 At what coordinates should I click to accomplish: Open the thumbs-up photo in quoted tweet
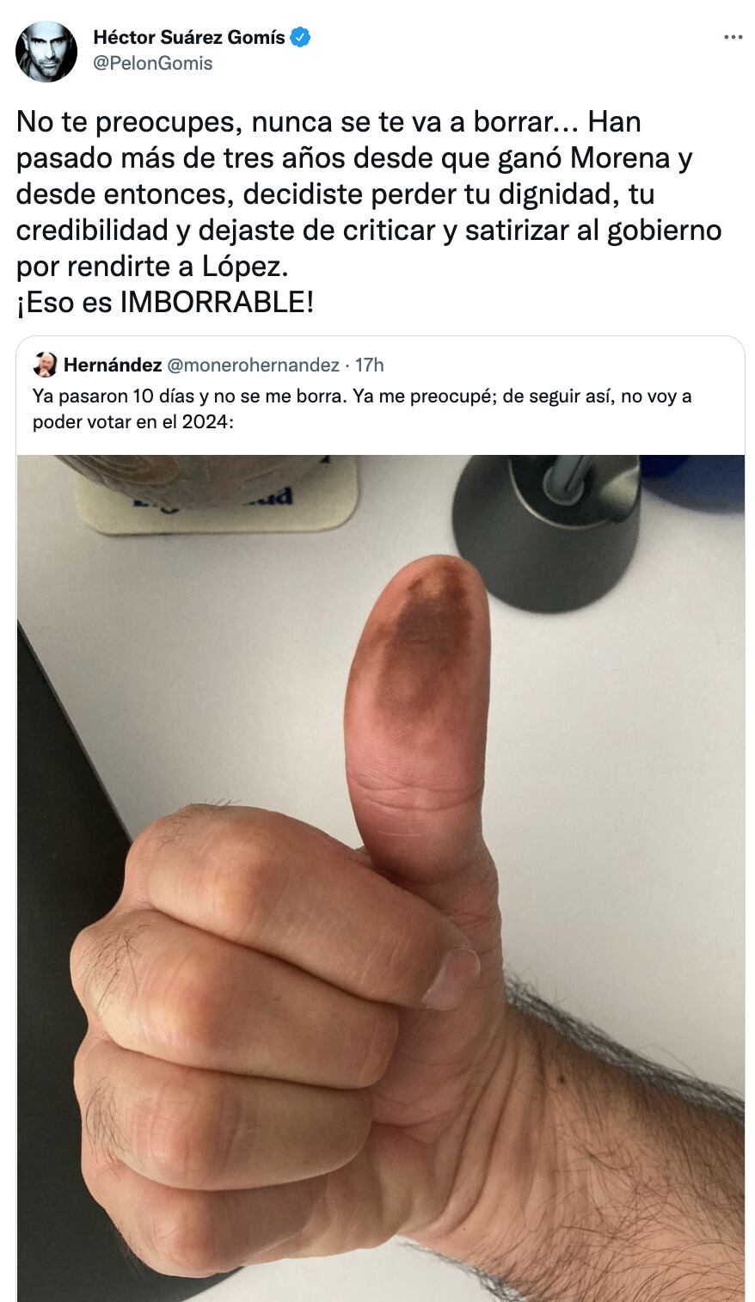coord(381,878)
